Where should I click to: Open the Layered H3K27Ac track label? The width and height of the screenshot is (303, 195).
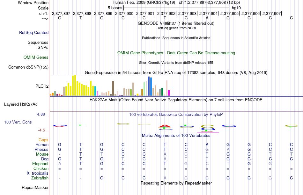pyautogui.click(x=21, y=104)
